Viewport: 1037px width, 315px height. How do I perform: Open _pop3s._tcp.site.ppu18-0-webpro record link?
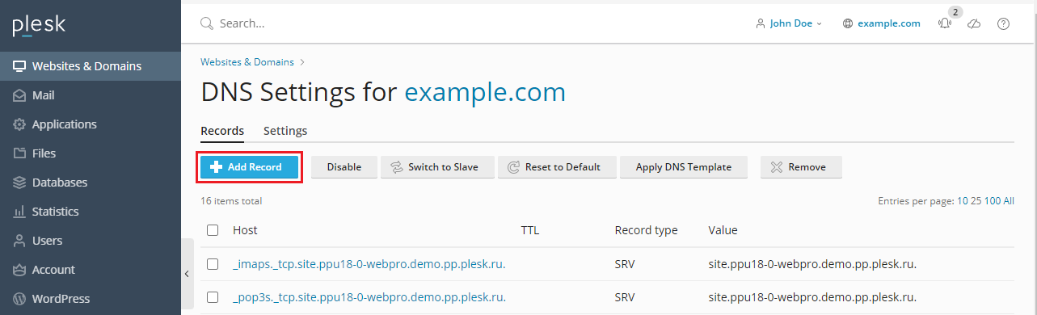(369, 297)
